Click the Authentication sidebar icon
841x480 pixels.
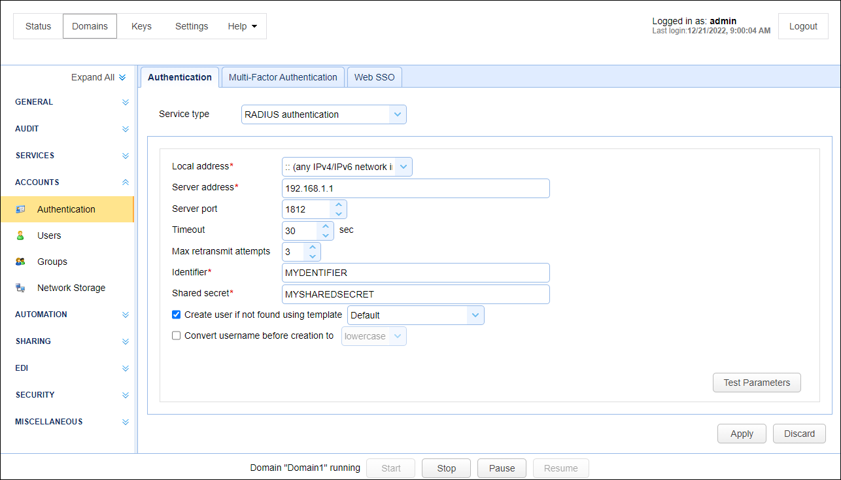21,209
